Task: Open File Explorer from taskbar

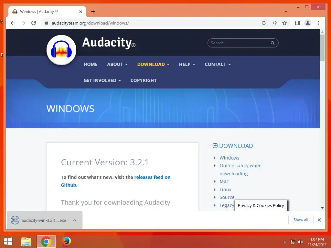Action: click(x=26, y=242)
